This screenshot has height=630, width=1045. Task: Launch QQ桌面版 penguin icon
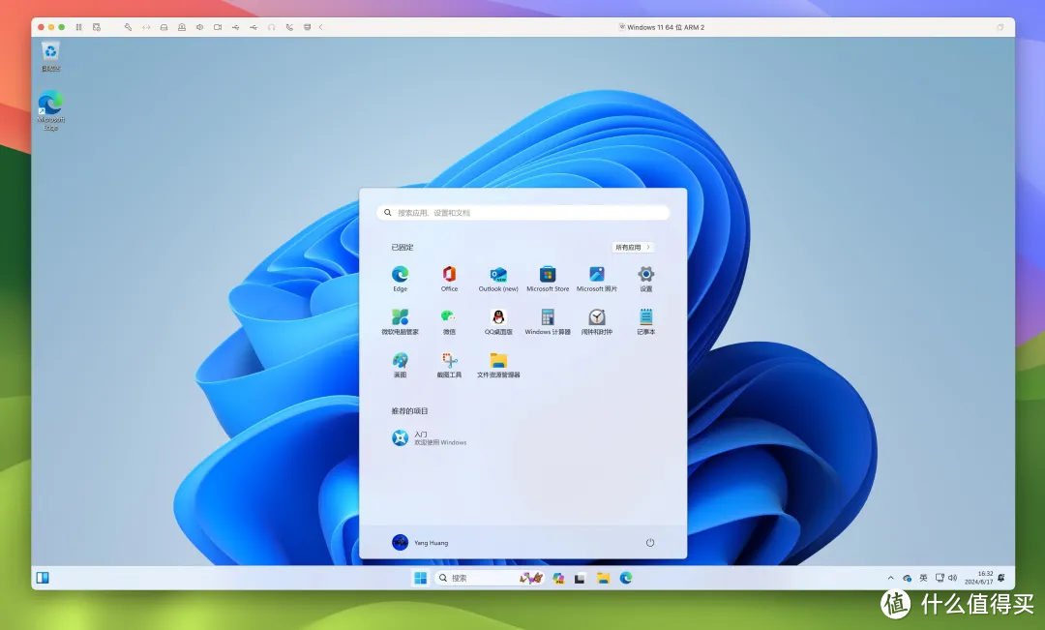coord(498,322)
